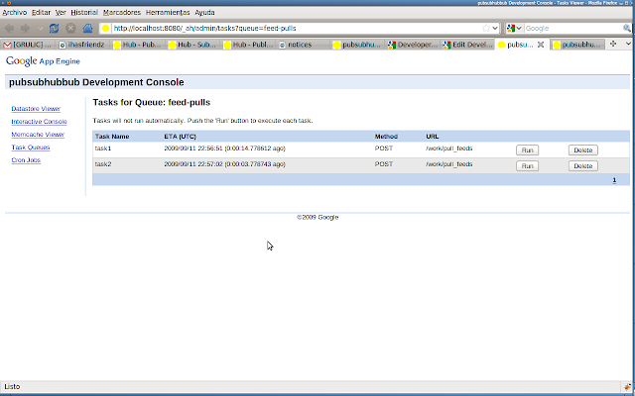Click page number 1 link
635x396 pixels.
click(614, 180)
